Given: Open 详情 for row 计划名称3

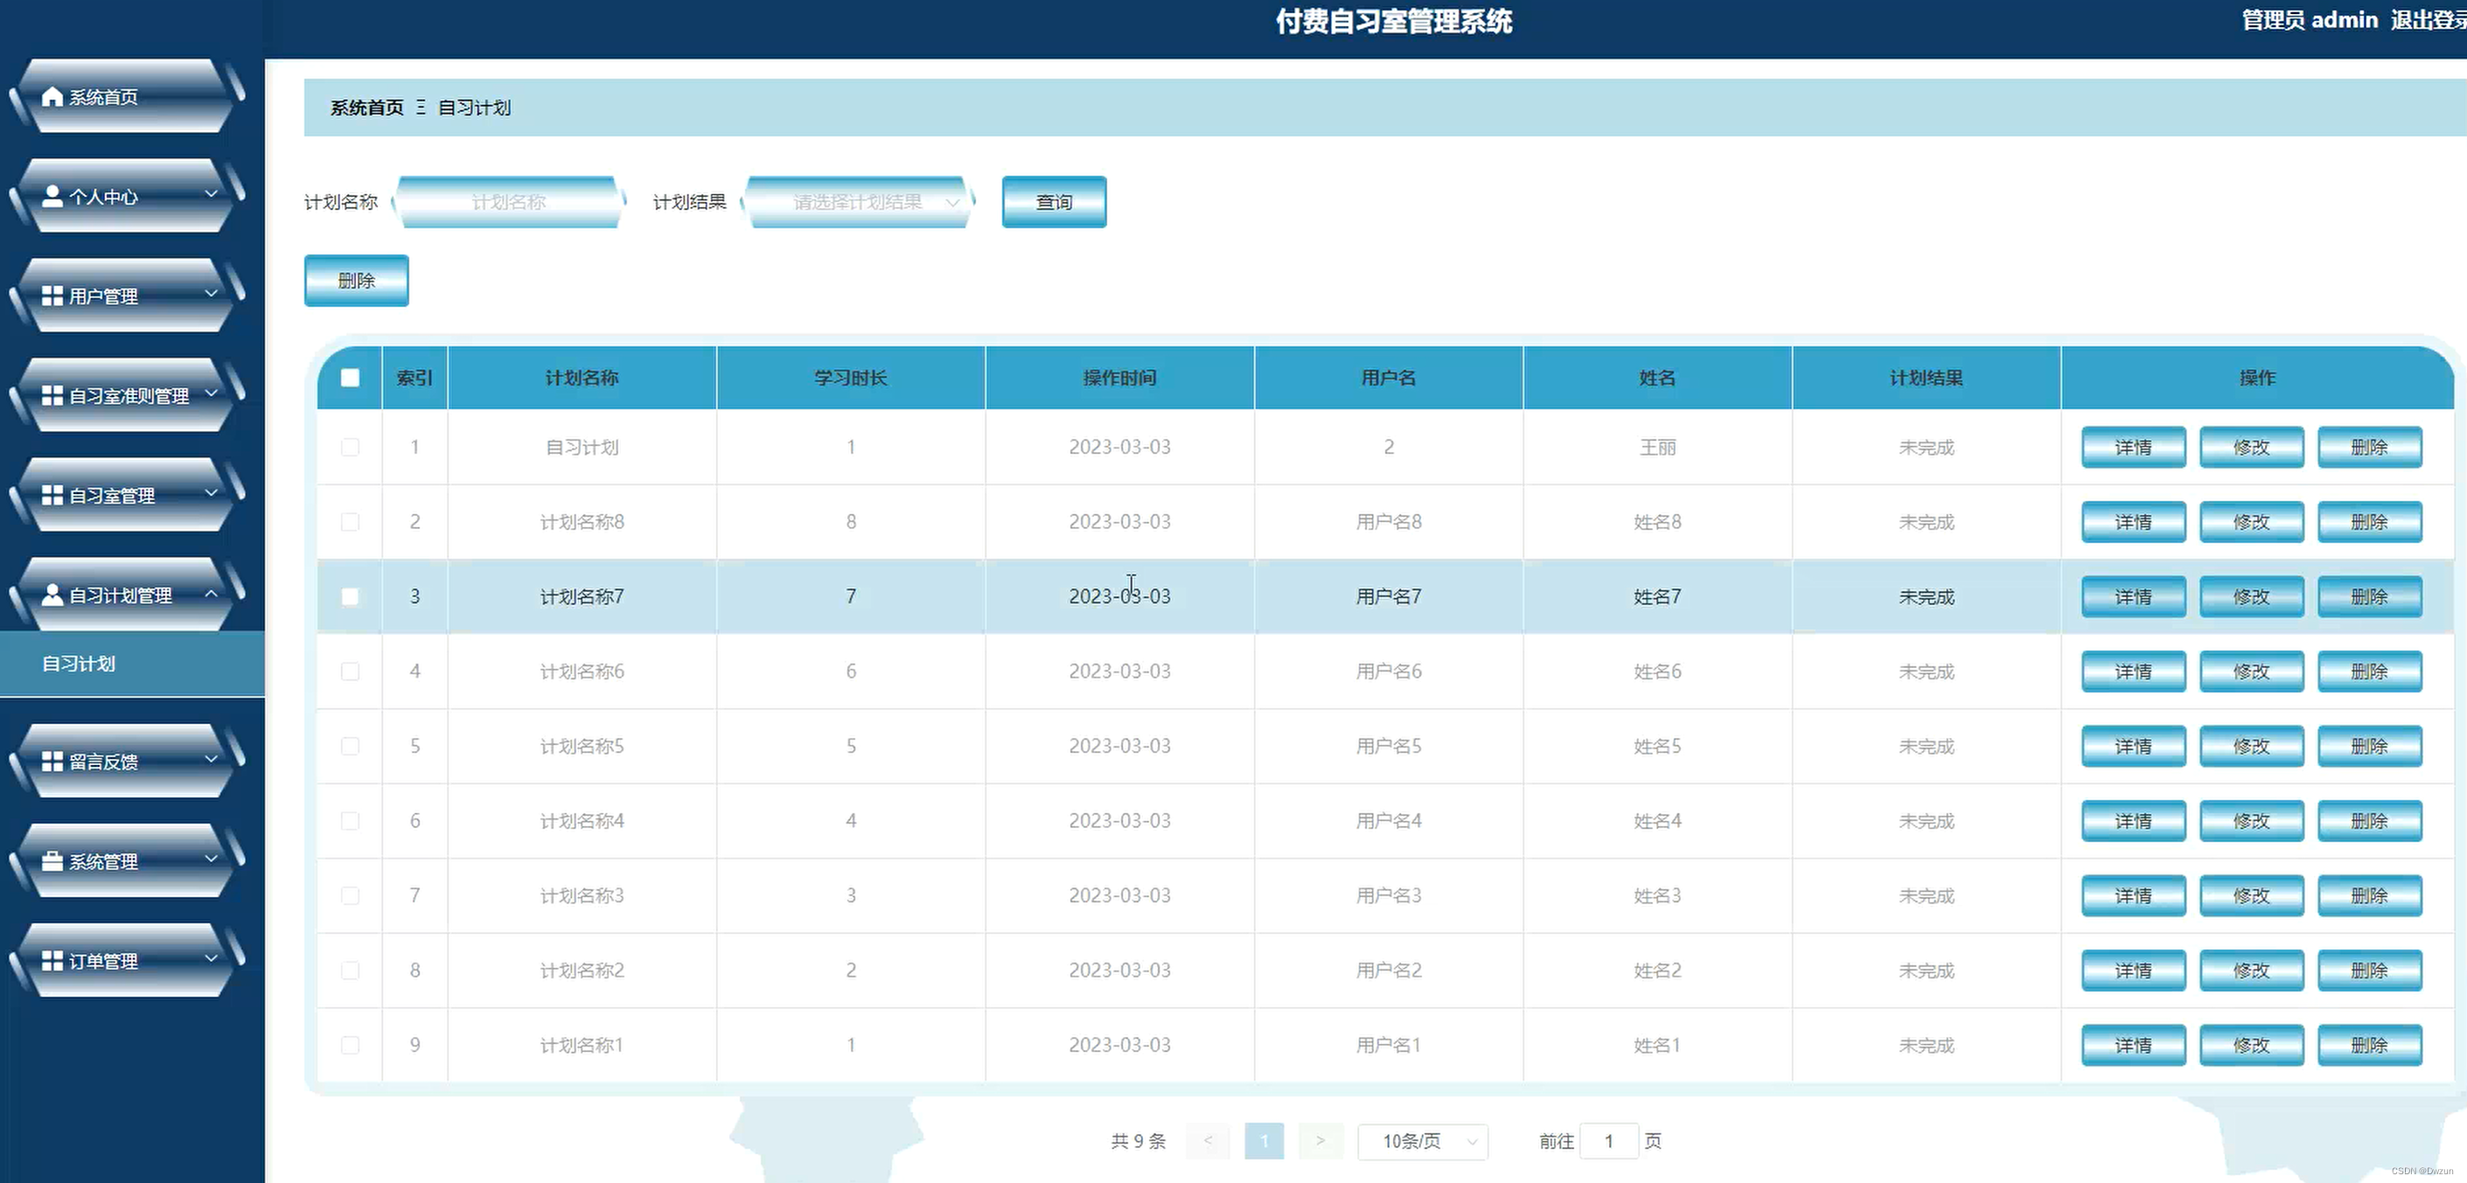Looking at the screenshot, I should [x=2134, y=895].
